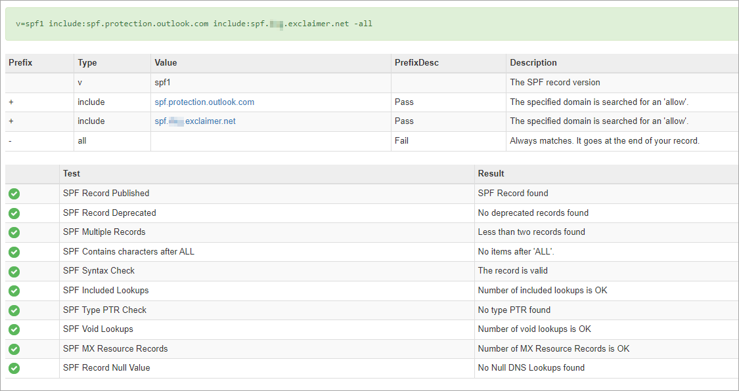Click 'Less than two records found' result
Viewport: 739px width, 391px height.
[x=531, y=232]
